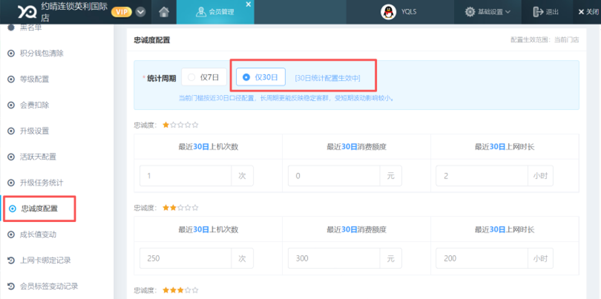Click the icon beside 成长值变动
This screenshot has height=299, width=601.
coord(11,234)
